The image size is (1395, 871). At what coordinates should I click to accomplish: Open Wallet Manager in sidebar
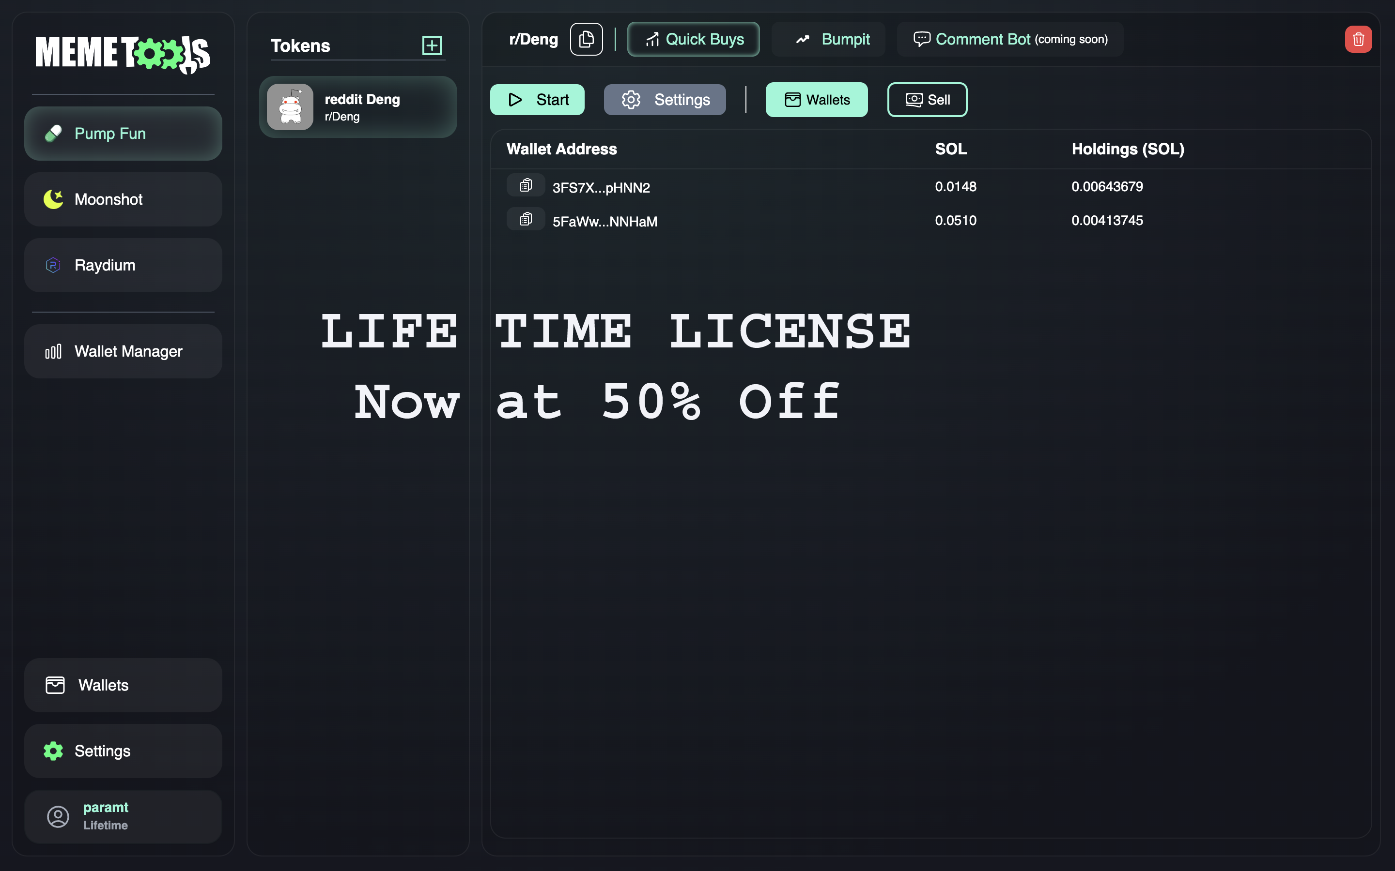click(x=123, y=351)
